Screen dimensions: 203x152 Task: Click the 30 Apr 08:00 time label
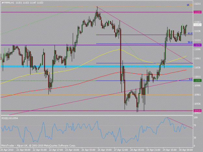point(186,150)
